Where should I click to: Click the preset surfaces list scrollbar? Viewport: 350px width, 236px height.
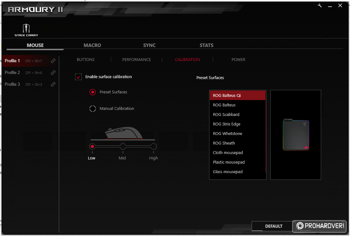coord(266,132)
